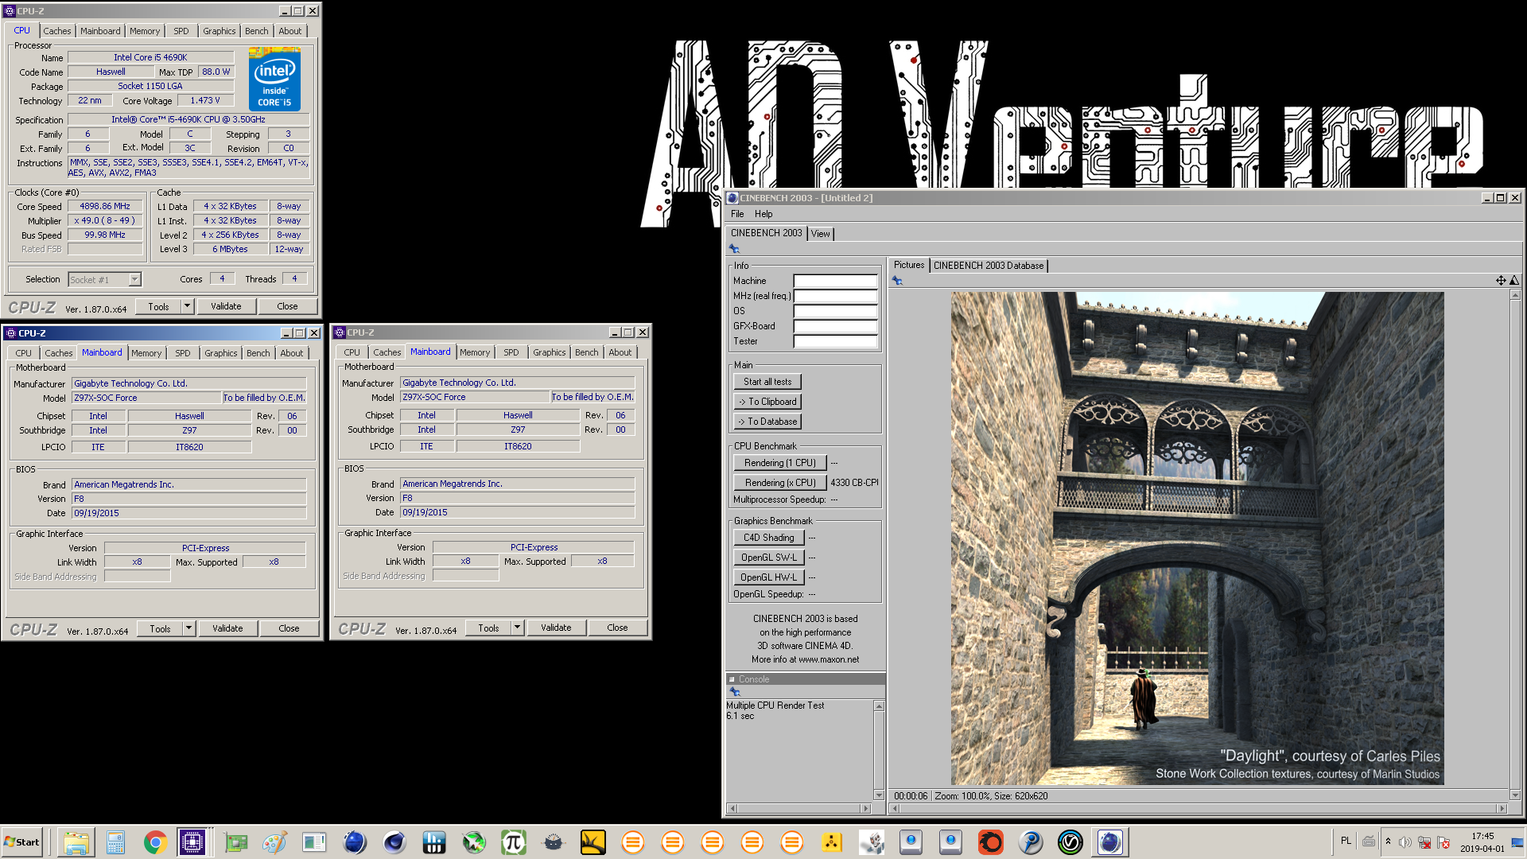Viewport: 1527px width, 859px height.
Task: Click the clock showing 17:45
Action: coord(1482,836)
